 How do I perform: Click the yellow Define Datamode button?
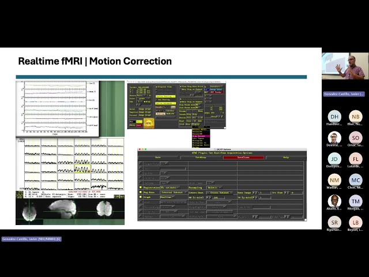point(165,103)
